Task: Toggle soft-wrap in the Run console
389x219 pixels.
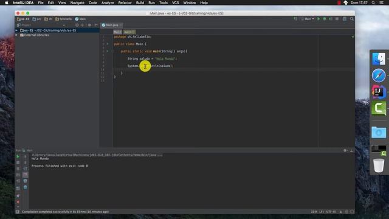Action: [x=26, y=169]
